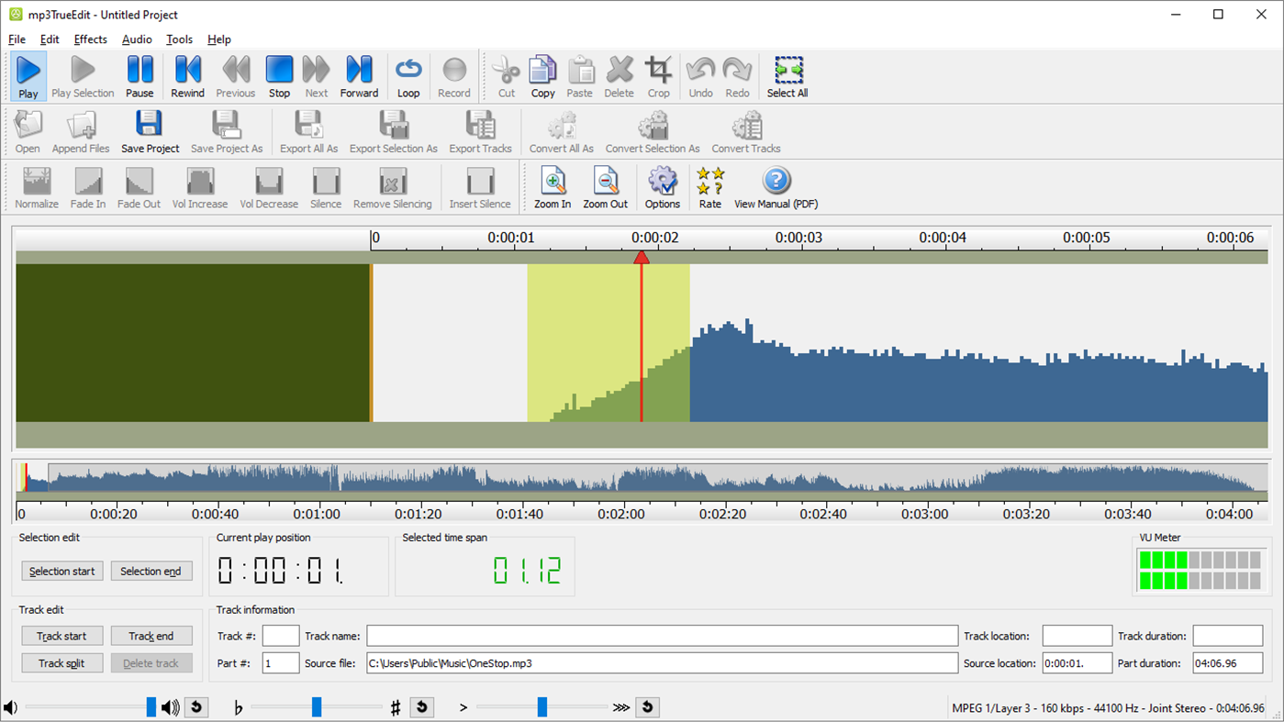Select the Zoom Out tool

click(x=606, y=186)
